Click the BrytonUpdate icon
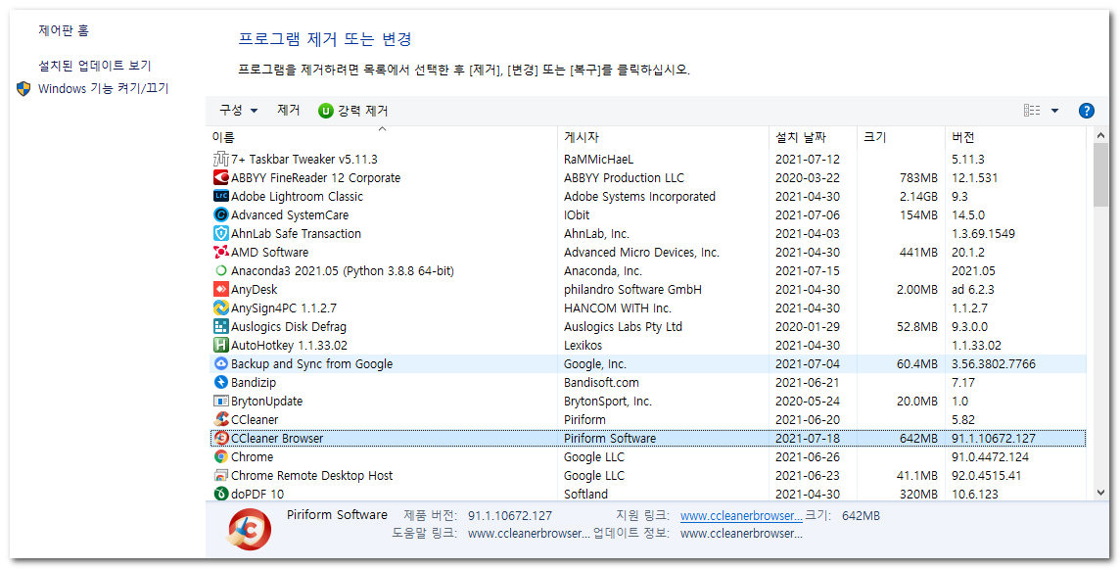 pyautogui.click(x=220, y=401)
